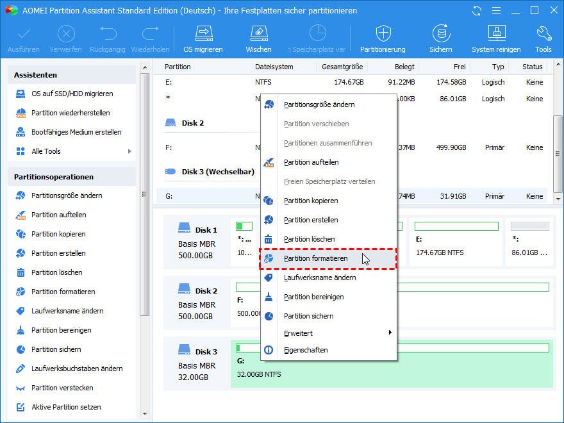The width and height of the screenshot is (564, 423).
Task: Click Partitionsgröße ändern in left sidebar
Action: pyautogui.click(x=67, y=195)
